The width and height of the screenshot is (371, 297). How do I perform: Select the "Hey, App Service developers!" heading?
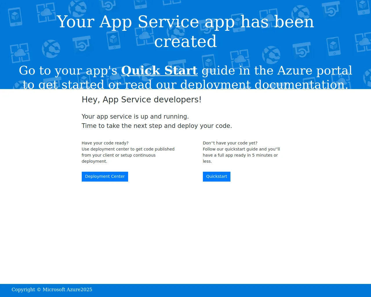(x=141, y=100)
